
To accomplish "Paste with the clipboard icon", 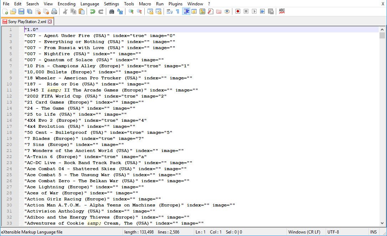I will (x=82, y=11).
